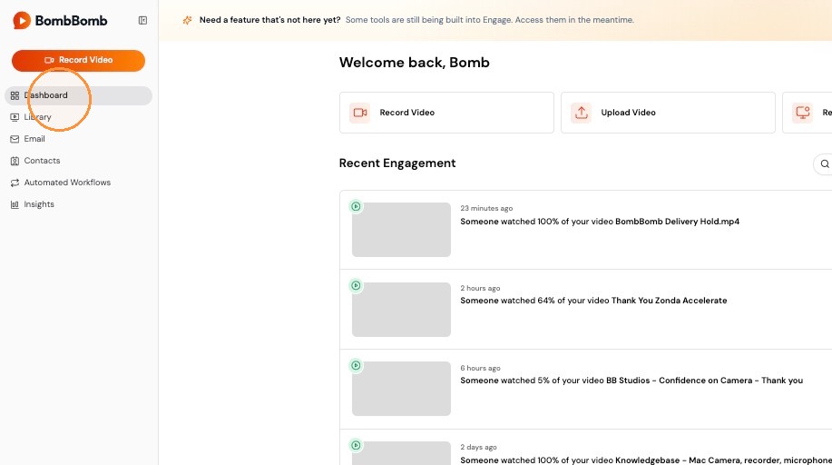Click 'Someone watched 5% of your video BB Studios' entry
This screenshot has height=465, width=832.
click(631, 381)
